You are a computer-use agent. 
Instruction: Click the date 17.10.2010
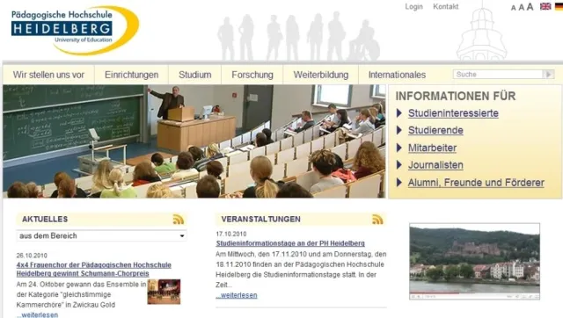[231, 235]
